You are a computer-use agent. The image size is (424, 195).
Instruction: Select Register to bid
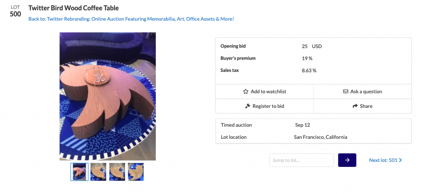click(268, 106)
